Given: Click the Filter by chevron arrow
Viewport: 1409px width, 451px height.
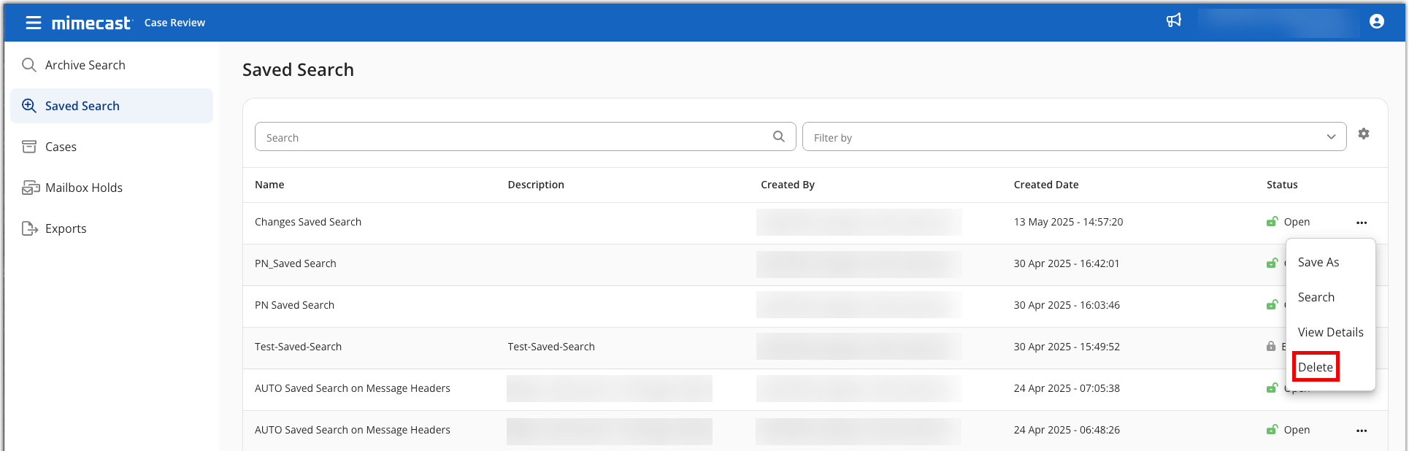Looking at the screenshot, I should (1330, 137).
